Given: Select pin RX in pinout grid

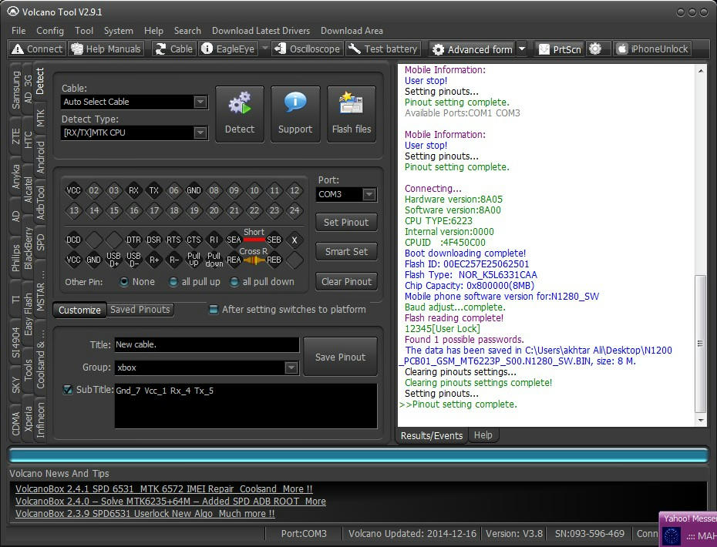Looking at the screenshot, I should click(133, 190).
